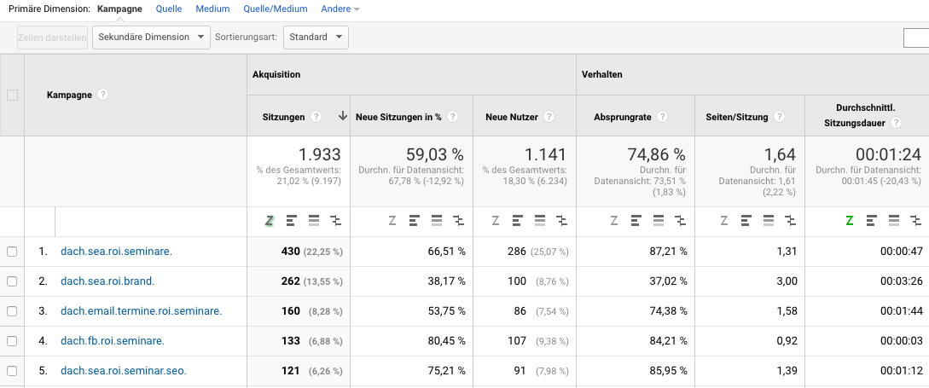Show help for Seiten/Sitzung metric
Screen dimensions: 929x388
777,117
